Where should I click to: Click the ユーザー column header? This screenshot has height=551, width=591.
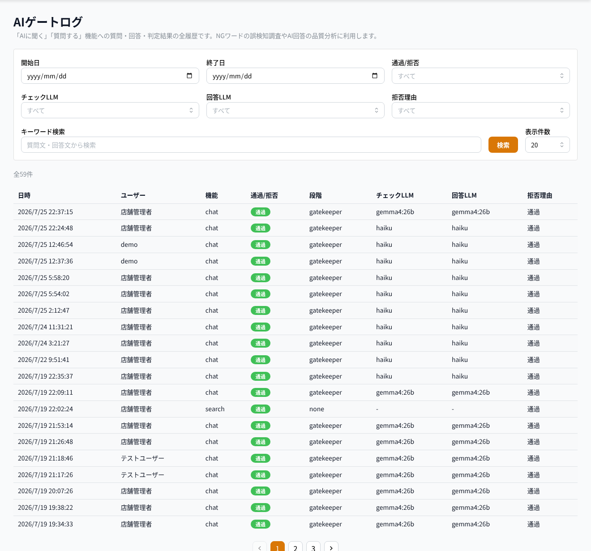click(133, 195)
